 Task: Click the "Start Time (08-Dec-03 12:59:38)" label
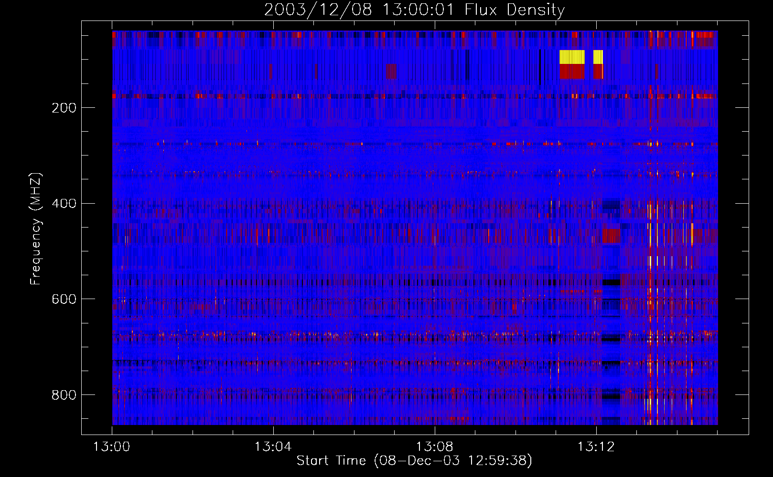click(414, 461)
